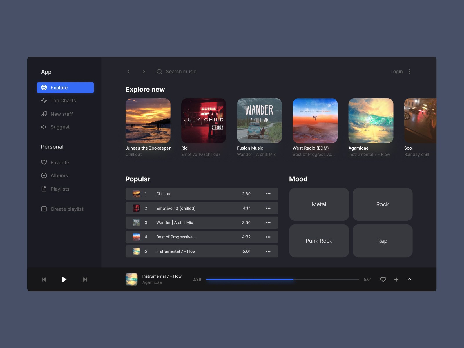Open Juneau the Zookeeper album cover
Screen dimensions: 464x348
[x=148, y=121]
